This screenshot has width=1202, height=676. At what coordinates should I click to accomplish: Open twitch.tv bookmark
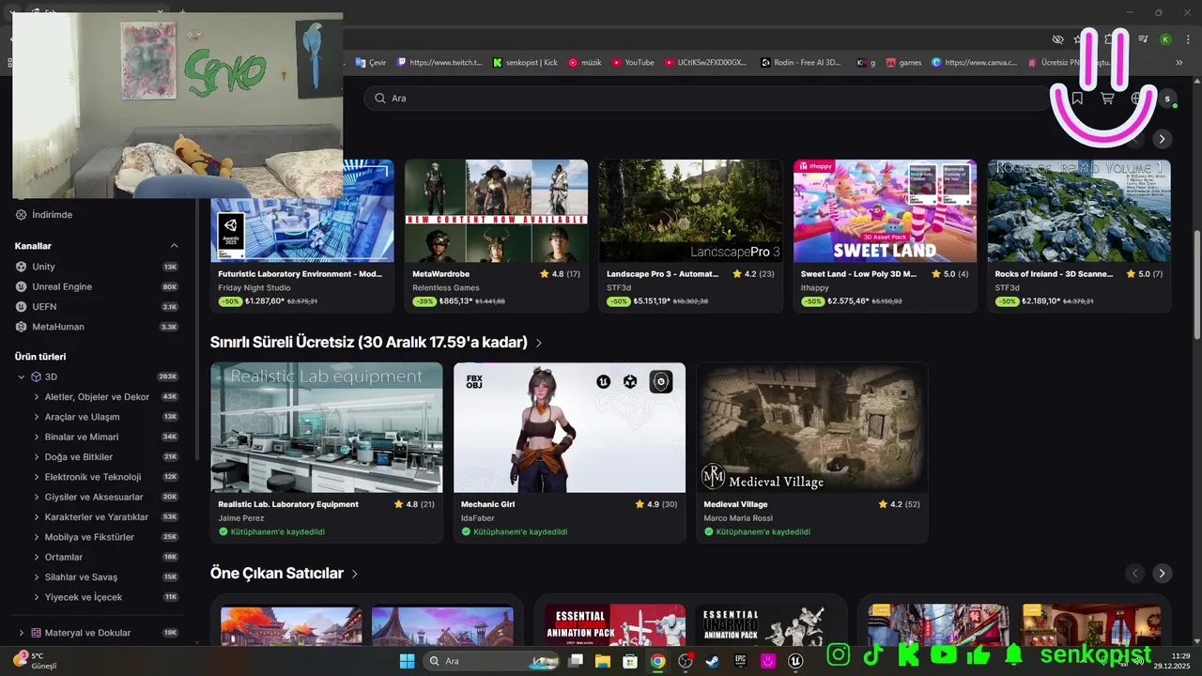point(439,62)
